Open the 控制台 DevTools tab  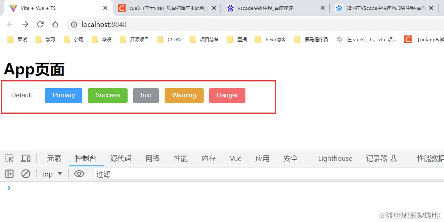[x=86, y=159]
